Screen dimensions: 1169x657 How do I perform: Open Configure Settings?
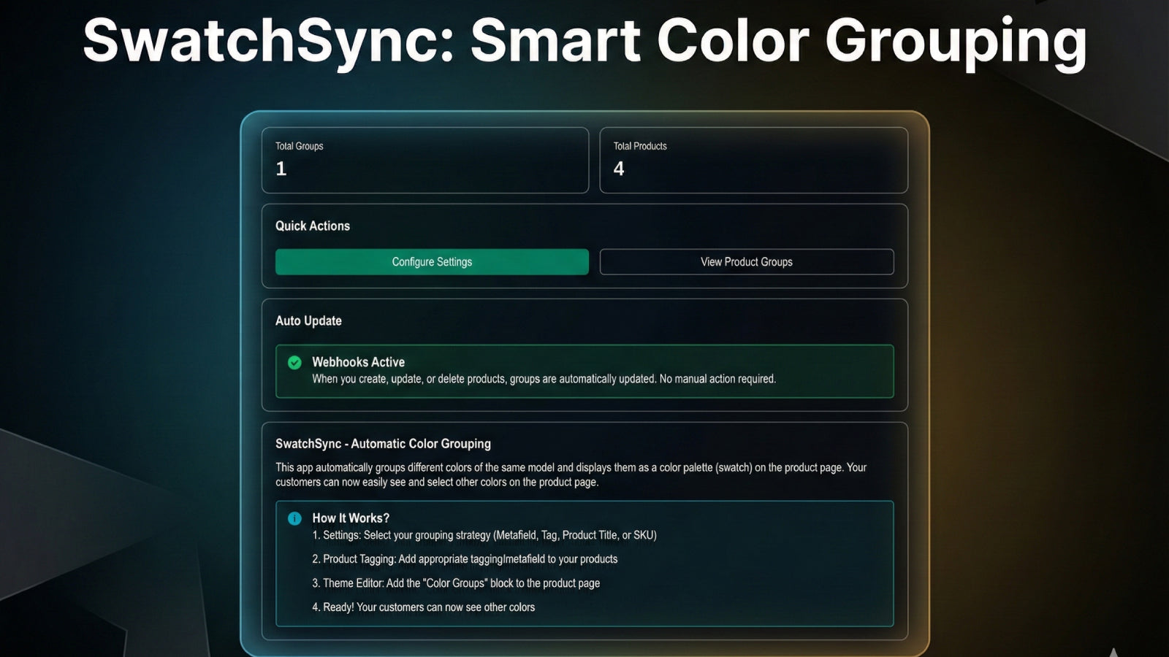pos(432,262)
